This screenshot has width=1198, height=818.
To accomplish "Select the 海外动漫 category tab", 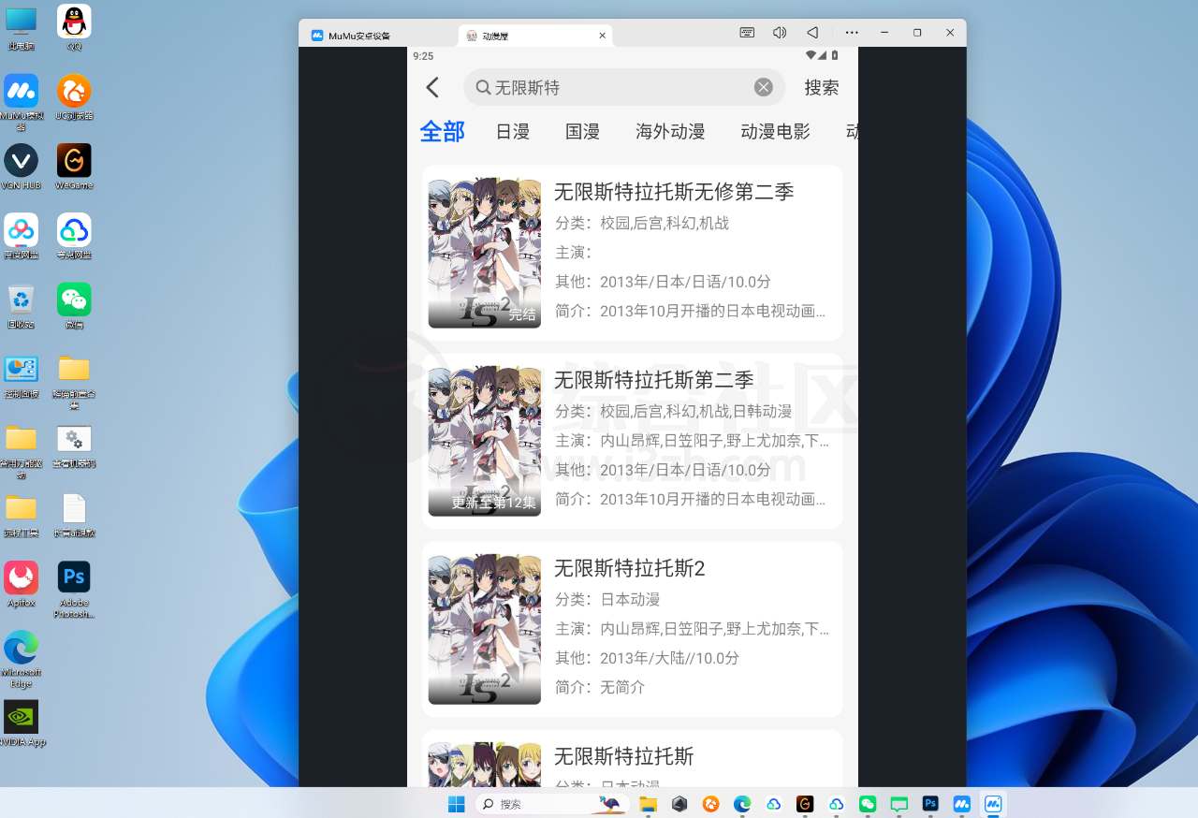I will pos(670,132).
